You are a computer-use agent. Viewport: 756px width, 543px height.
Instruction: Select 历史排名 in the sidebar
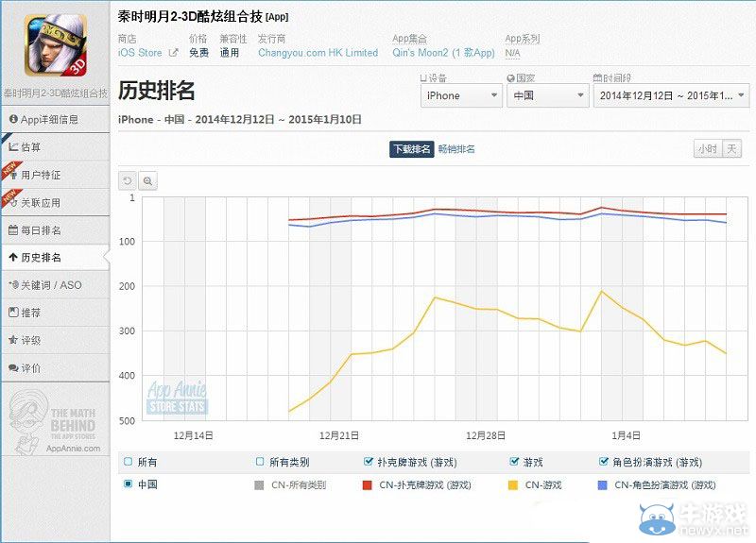56,257
